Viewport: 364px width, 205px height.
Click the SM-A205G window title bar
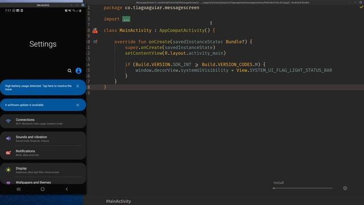[x=43, y=5]
